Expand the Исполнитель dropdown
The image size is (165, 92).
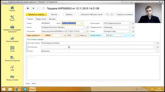coord(155,47)
